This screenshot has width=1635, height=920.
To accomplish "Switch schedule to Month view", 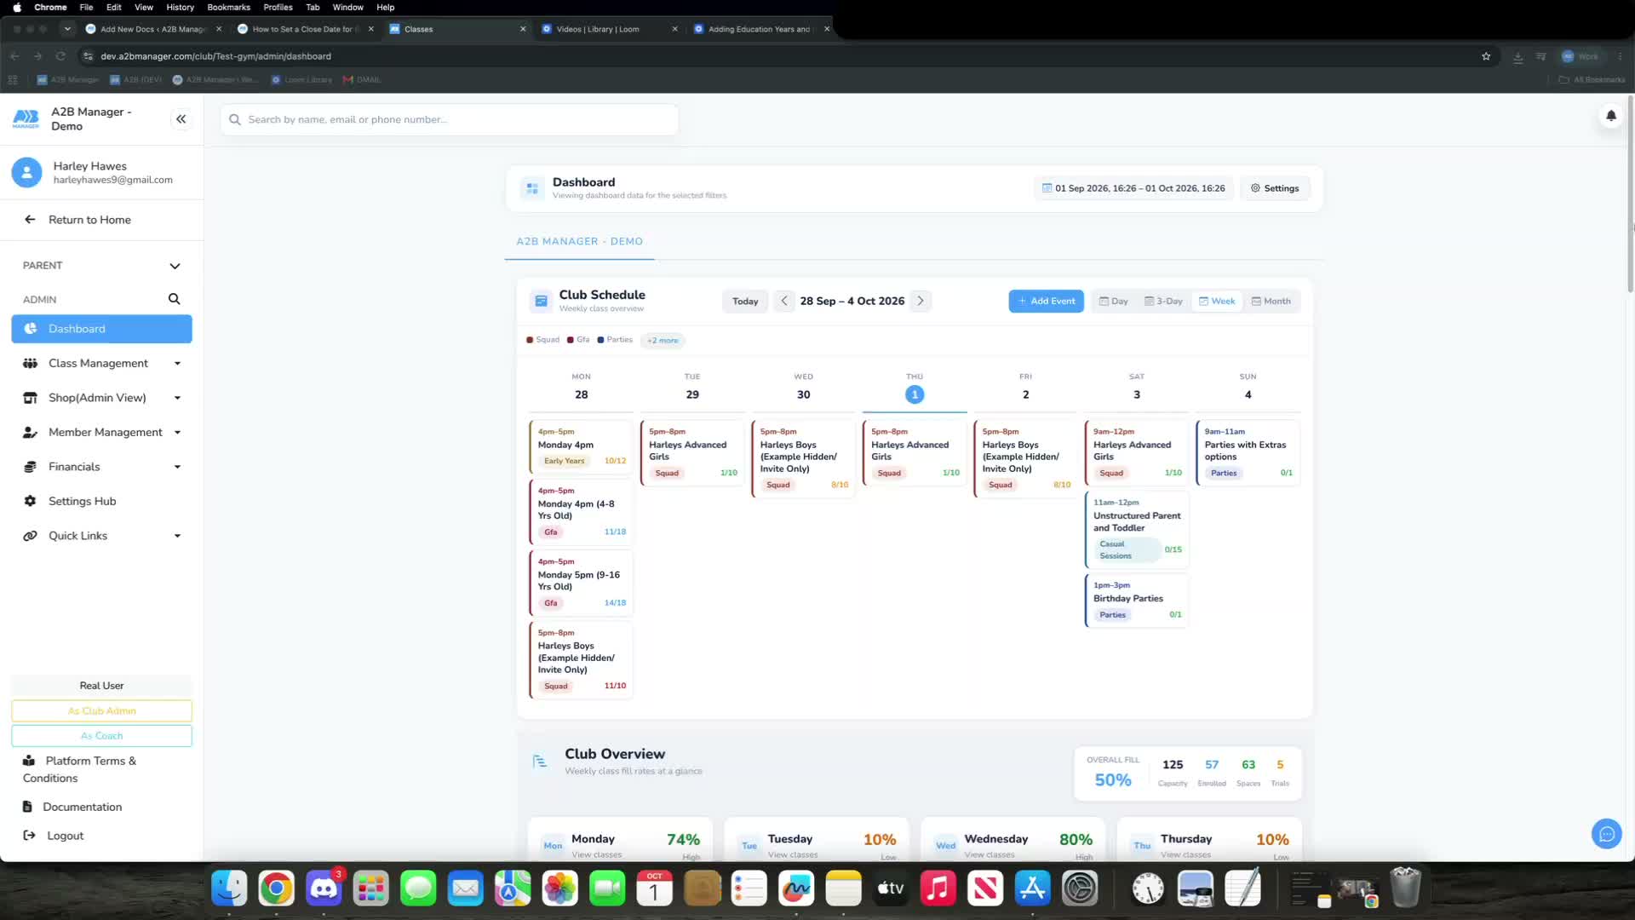I will coord(1271,302).
